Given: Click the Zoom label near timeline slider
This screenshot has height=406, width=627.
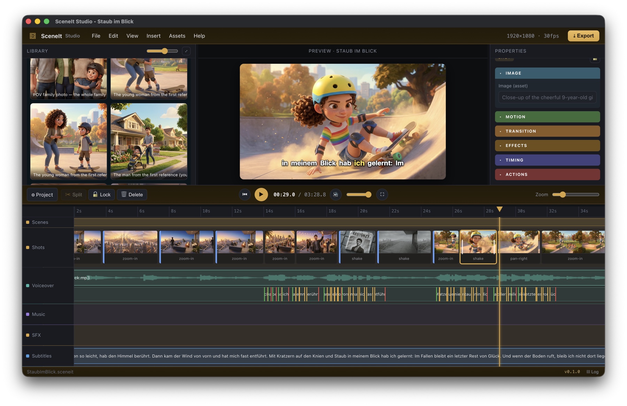Looking at the screenshot, I should [x=542, y=194].
